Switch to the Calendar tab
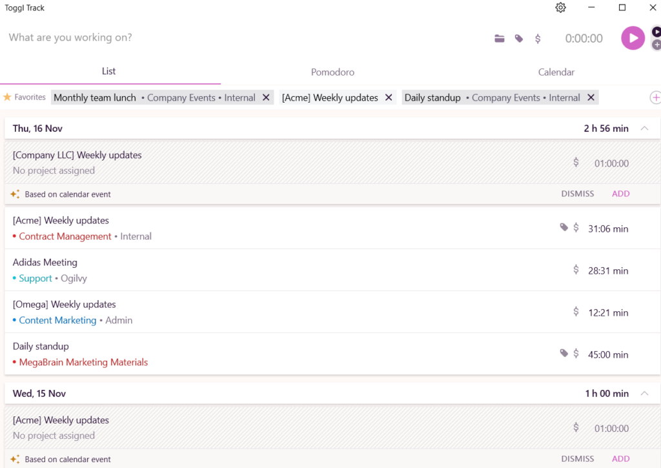The width and height of the screenshot is (661, 468). point(556,72)
